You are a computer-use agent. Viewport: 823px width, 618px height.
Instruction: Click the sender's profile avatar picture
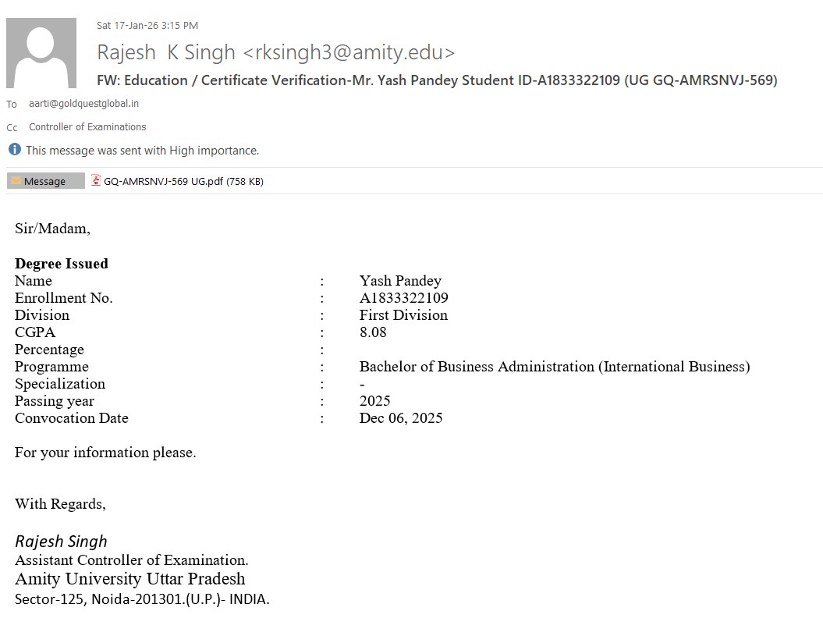(x=41, y=53)
